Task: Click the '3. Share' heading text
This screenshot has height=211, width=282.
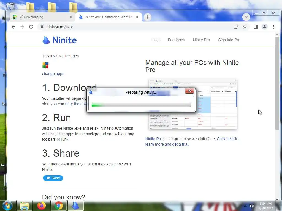Action: [61, 153]
